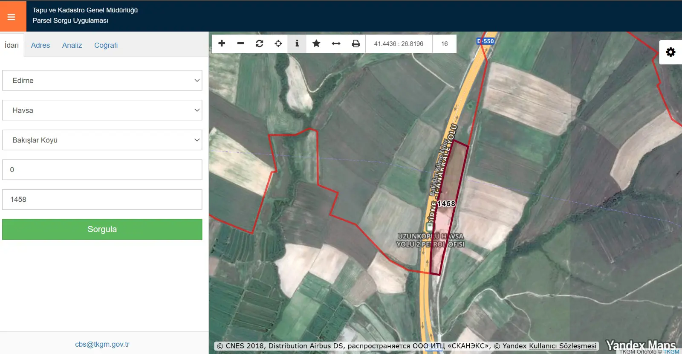This screenshot has width=682, height=354.
Task: Open the Kullanıcı Sözleşmesi link
Action: [563, 346]
